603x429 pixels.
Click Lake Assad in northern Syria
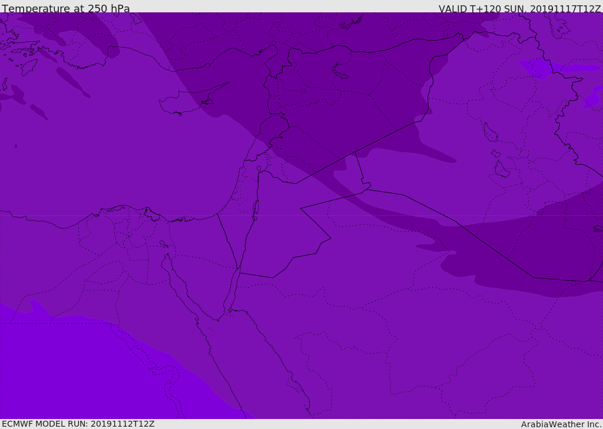(x=340, y=71)
